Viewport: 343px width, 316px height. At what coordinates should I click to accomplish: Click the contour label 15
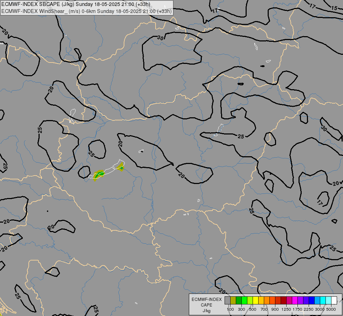334,8
